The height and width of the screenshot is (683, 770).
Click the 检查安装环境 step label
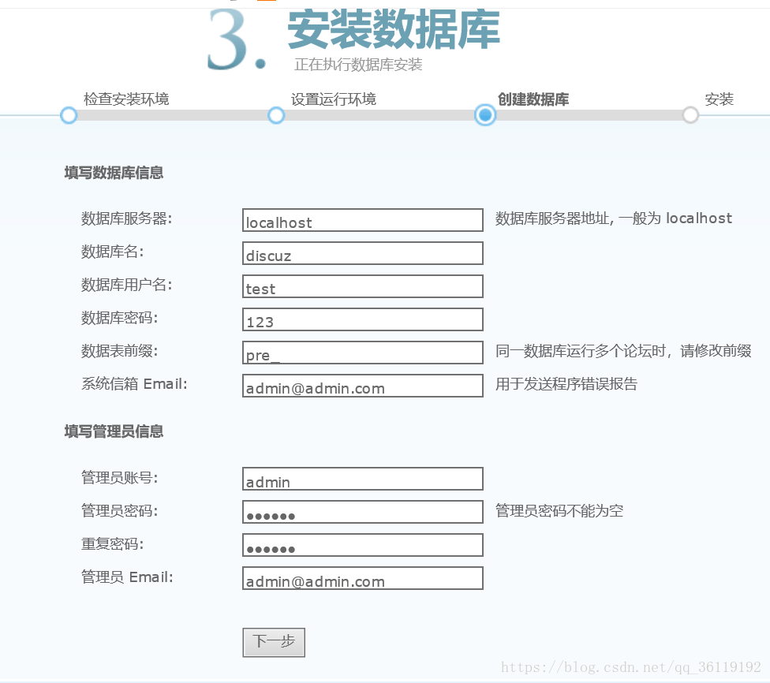126,99
